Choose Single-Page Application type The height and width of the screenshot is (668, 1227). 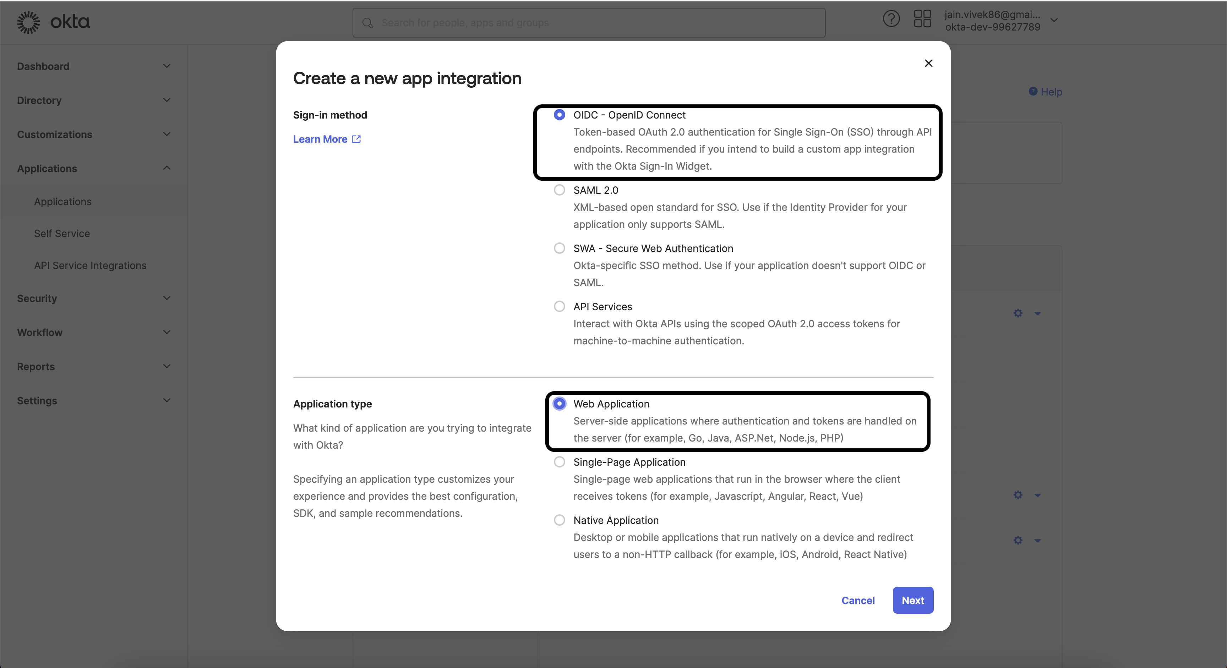click(x=559, y=462)
